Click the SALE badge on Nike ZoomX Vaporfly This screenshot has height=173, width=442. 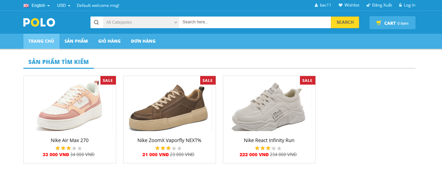pos(208,80)
